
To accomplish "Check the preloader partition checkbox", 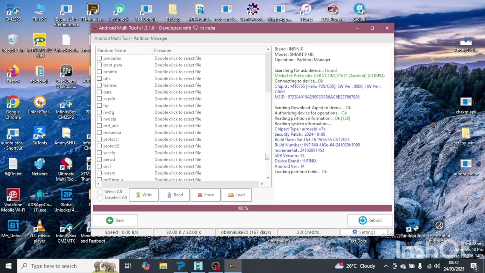I will [x=99, y=58].
